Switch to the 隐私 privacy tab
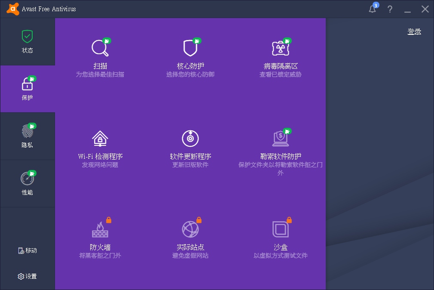 28,136
